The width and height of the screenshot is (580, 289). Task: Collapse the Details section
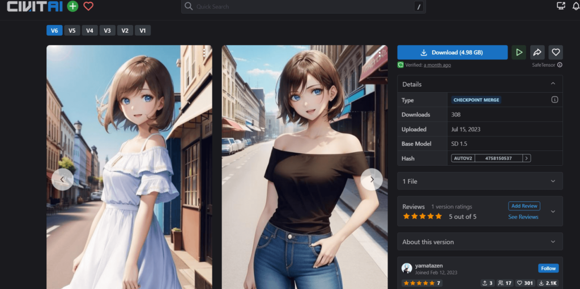553,84
